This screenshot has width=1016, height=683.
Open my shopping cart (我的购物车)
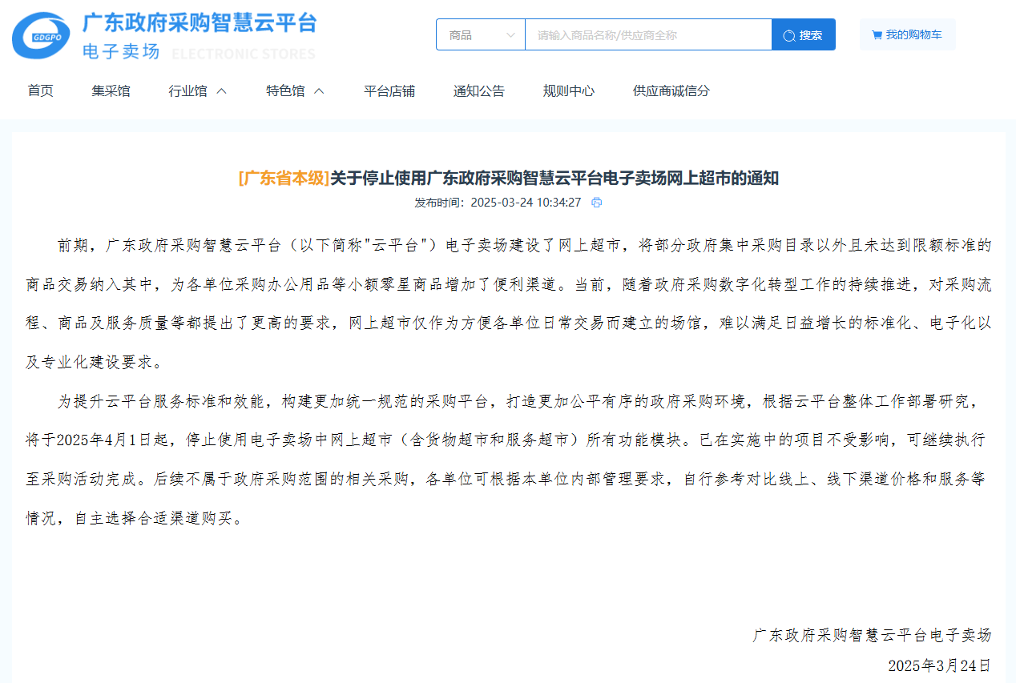point(907,35)
